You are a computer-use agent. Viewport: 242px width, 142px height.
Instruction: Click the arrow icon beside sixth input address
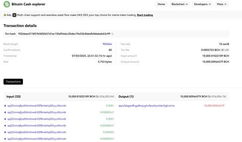pos(5,139)
